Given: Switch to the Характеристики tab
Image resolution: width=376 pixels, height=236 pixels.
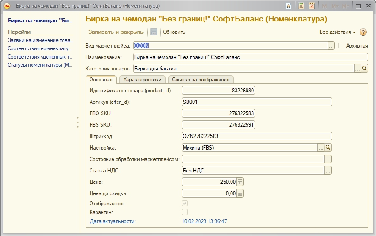Looking at the screenshot, I should (142, 80).
